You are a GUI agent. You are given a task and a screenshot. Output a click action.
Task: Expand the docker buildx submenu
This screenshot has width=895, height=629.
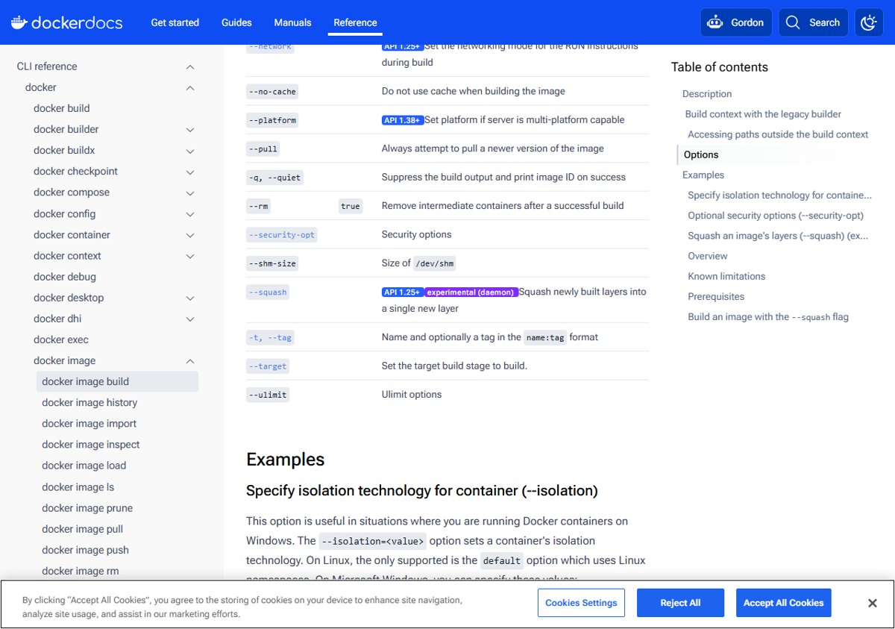tap(190, 150)
